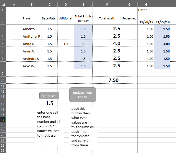The height and width of the screenshot is (153, 176).
Task: Click the bold 1.5 base value cell
Action: (x=49, y=103)
